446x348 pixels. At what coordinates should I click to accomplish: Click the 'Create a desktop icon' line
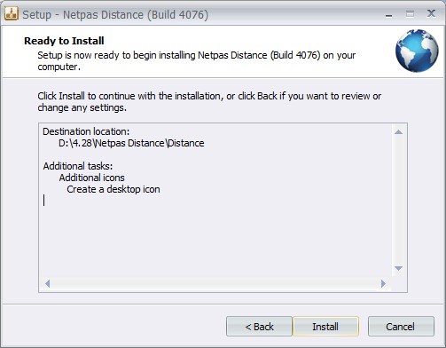113,189
